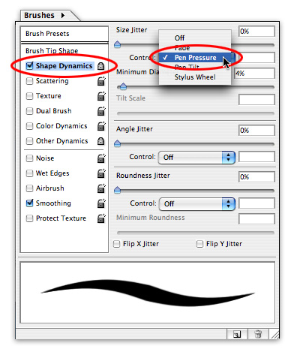Image resolution: width=300 pixels, height=361 pixels.
Task: Open the Roundness Jitter Control dropdown
Action: click(x=196, y=204)
